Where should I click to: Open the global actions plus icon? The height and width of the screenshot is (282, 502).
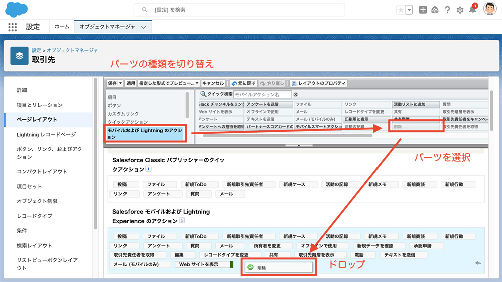tap(423, 10)
